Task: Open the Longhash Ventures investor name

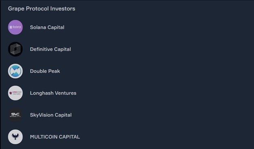Action: 53,93
